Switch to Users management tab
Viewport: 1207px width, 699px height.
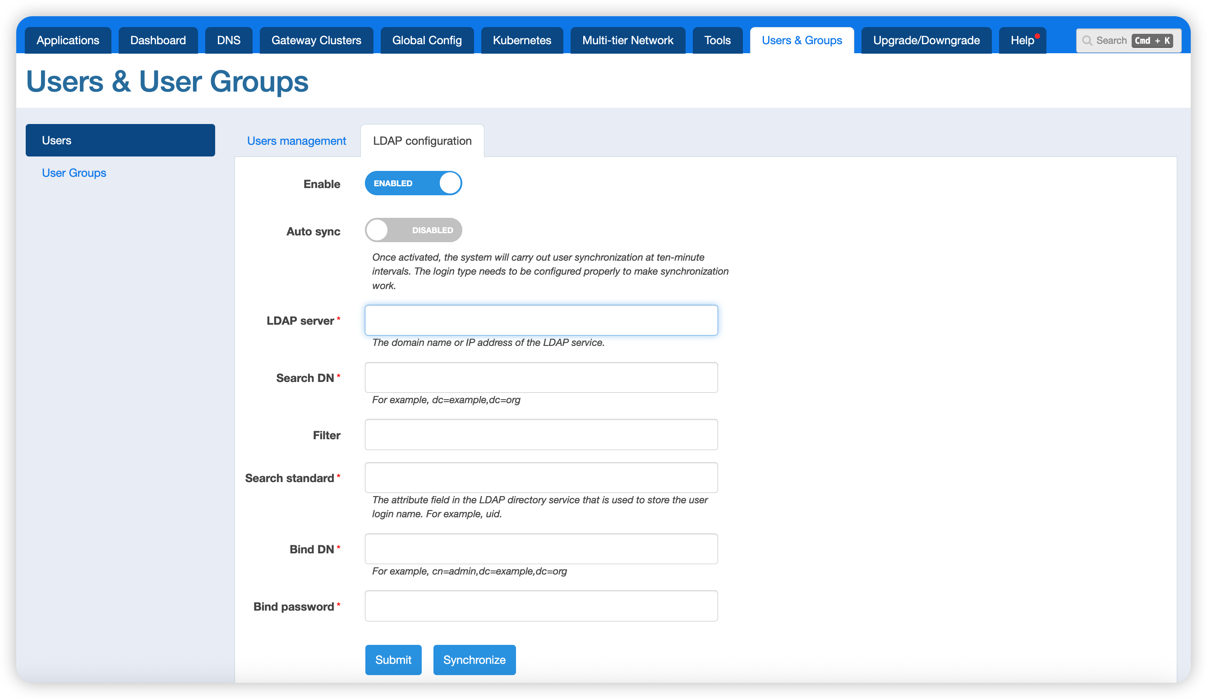pos(296,141)
